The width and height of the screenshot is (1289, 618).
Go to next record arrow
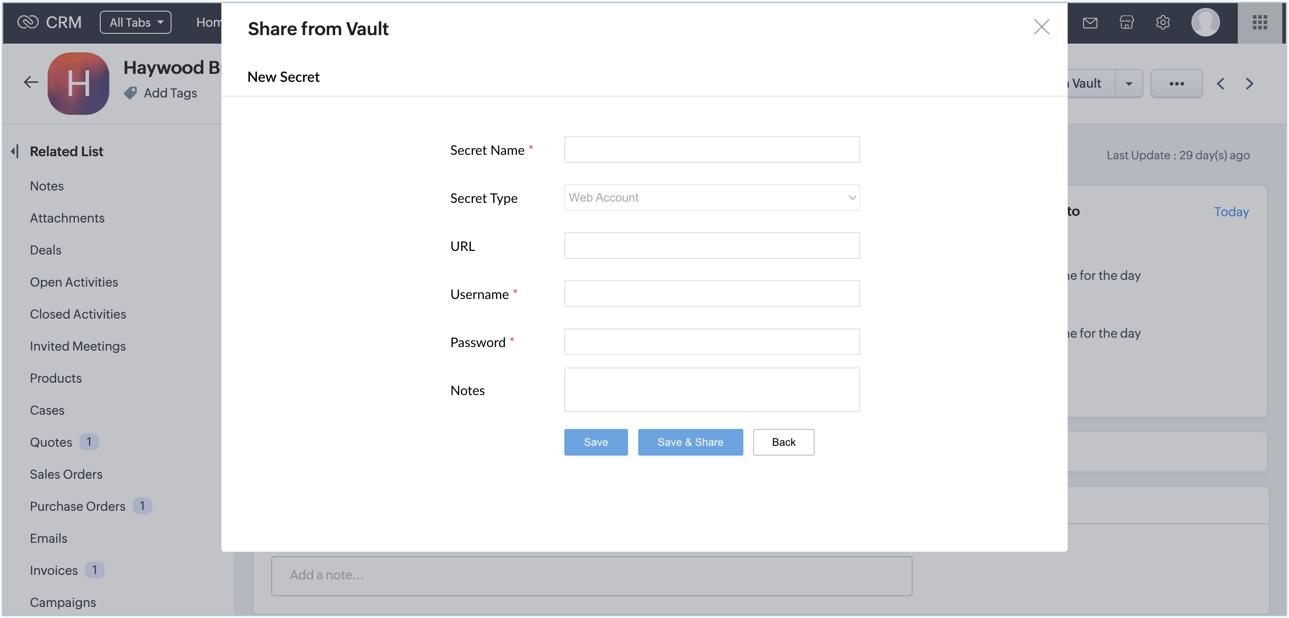click(1249, 84)
